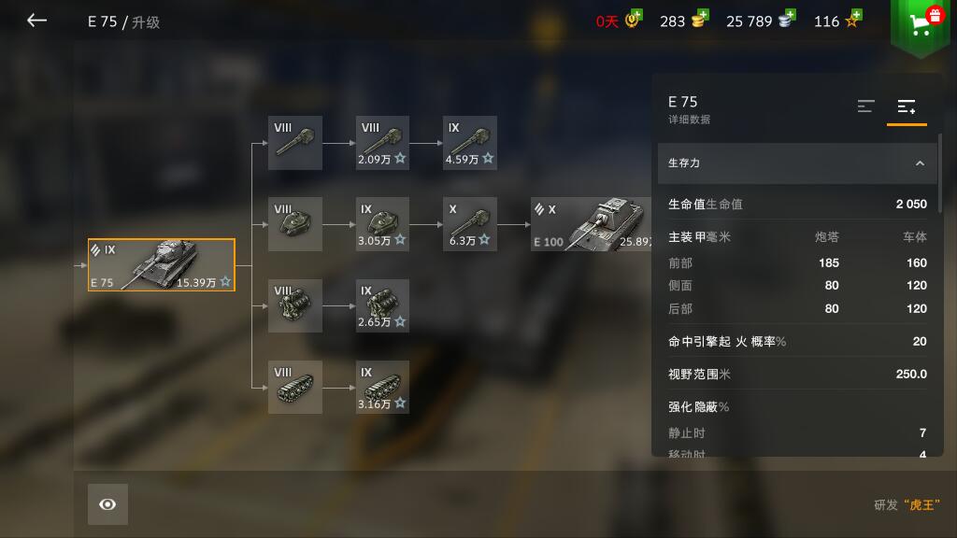This screenshot has width=957, height=538.
Task: Switch to the simple stats view
Action: pos(865,106)
